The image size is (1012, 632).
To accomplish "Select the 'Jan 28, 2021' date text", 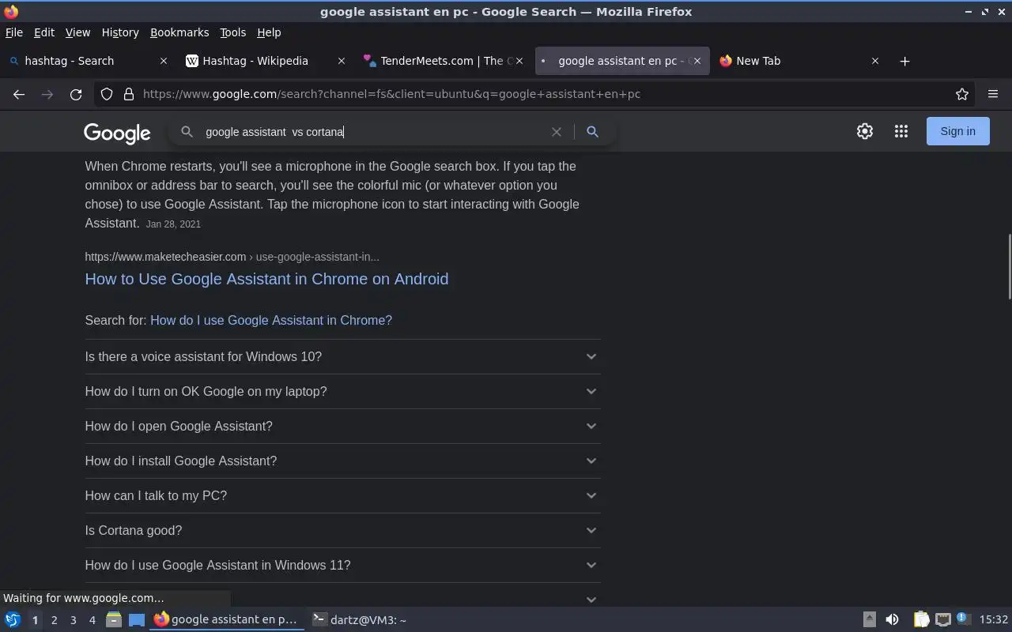I will [x=173, y=224].
